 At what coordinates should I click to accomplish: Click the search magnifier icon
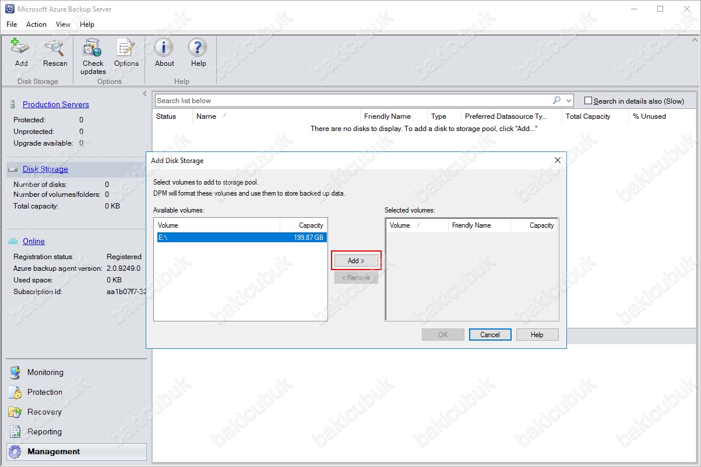[556, 101]
